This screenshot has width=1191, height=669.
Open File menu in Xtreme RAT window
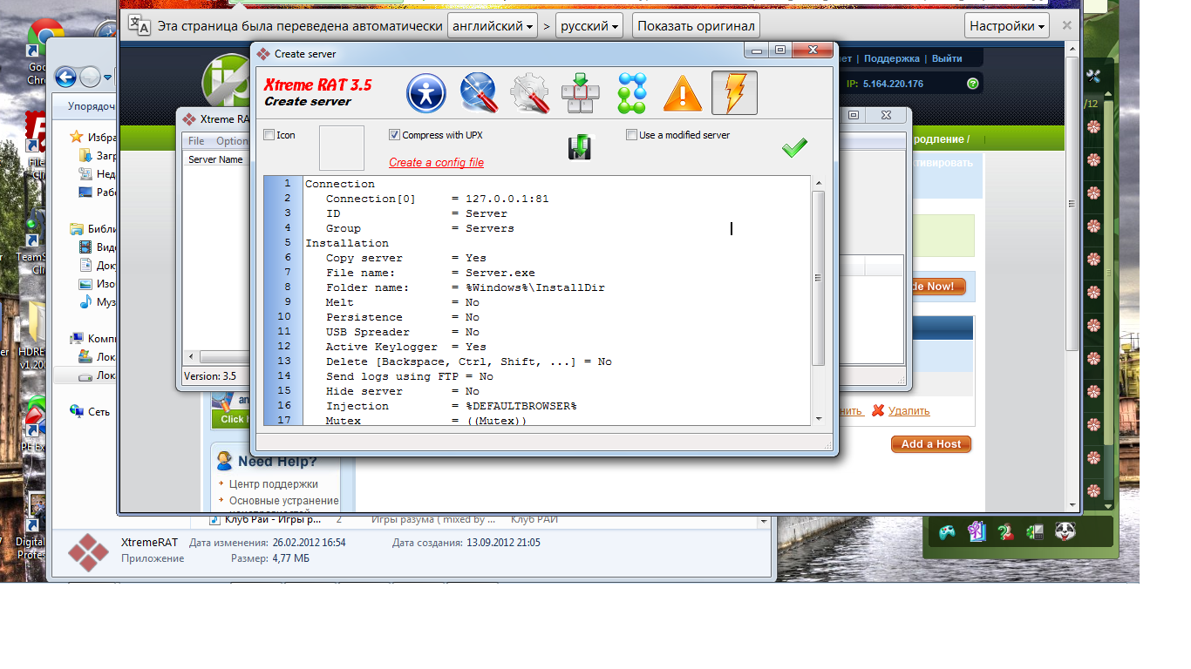(x=196, y=141)
